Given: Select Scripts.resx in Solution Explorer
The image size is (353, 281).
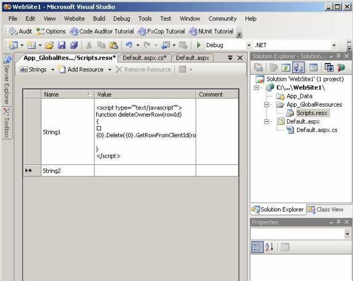Looking at the screenshot, I should coord(312,113).
